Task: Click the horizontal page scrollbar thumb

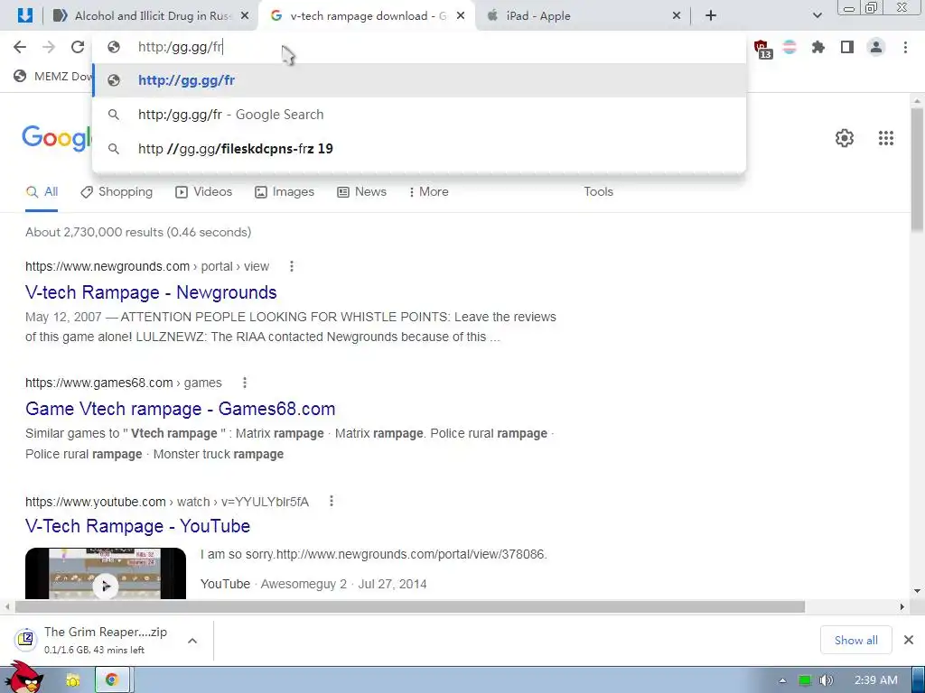Action: (410, 606)
